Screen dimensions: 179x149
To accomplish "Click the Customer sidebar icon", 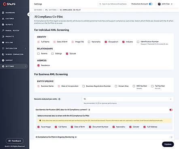I will (3, 19).
